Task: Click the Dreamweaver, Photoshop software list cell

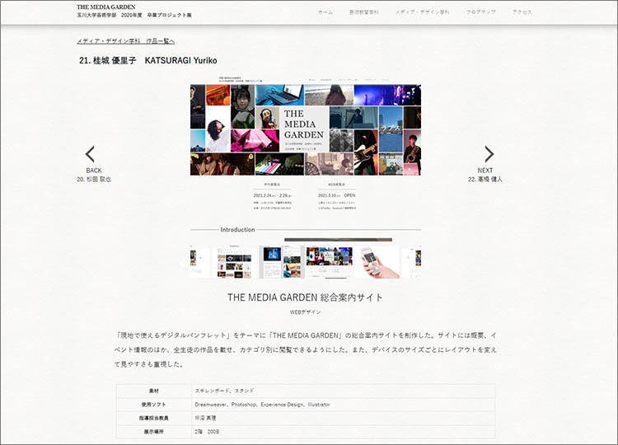Action: click(343, 405)
